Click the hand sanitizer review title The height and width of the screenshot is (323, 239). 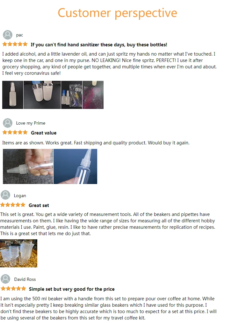coord(99,45)
